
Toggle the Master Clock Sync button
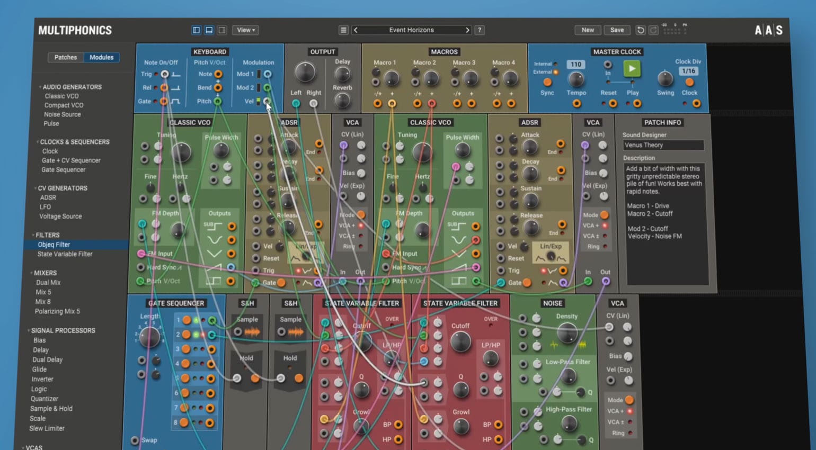pyautogui.click(x=547, y=82)
